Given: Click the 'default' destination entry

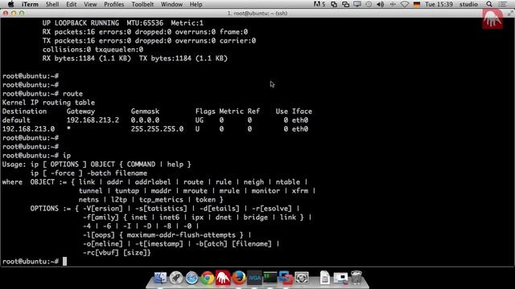Looking at the screenshot, I should coord(16,120).
